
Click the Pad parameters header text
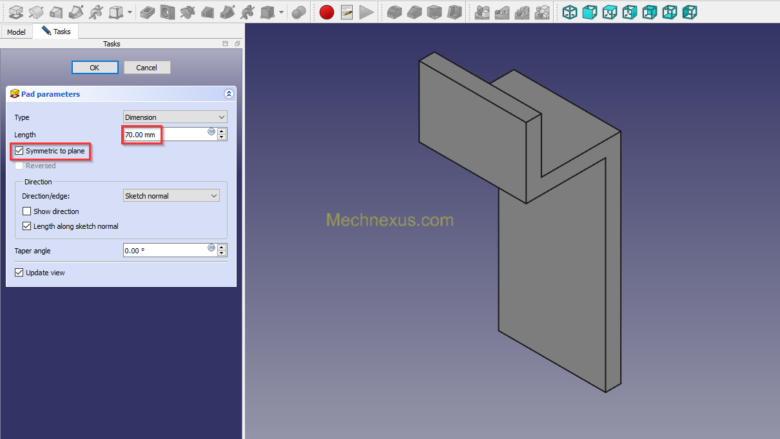pos(51,94)
